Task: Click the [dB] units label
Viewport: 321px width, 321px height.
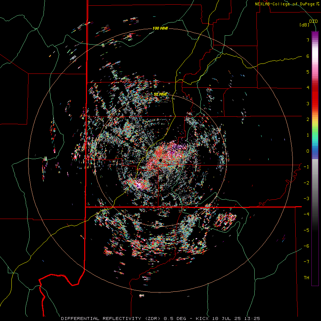Action: pyautogui.click(x=304, y=25)
